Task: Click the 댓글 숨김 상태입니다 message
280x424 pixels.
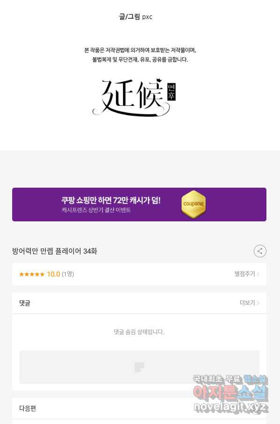Action: (x=139, y=332)
